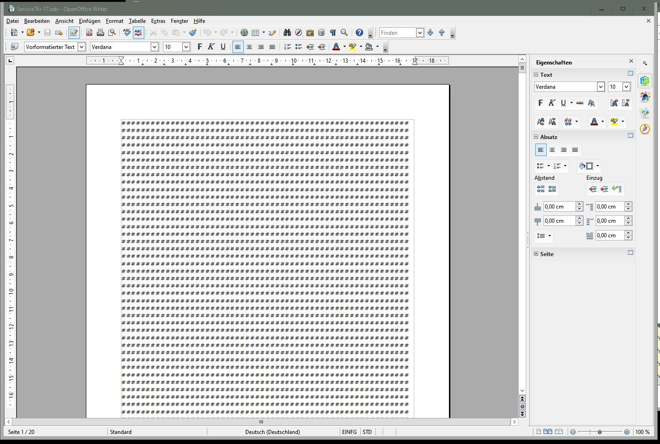Open the Navigator compass icon in toolbar
The width and height of the screenshot is (660, 444).
298,33
